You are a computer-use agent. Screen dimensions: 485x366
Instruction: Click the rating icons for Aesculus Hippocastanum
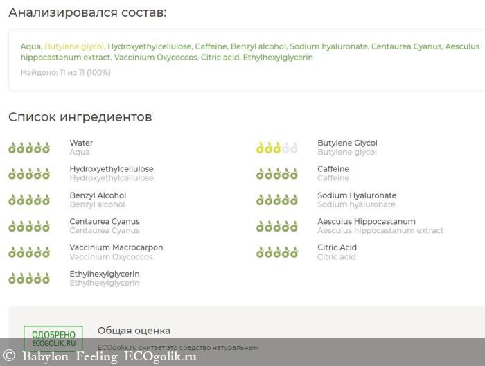click(x=277, y=227)
